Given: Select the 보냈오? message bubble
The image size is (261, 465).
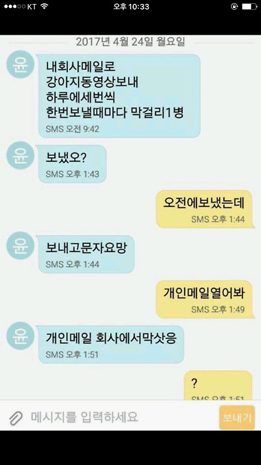Looking at the screenshot, I should click(x=72, y=164).
